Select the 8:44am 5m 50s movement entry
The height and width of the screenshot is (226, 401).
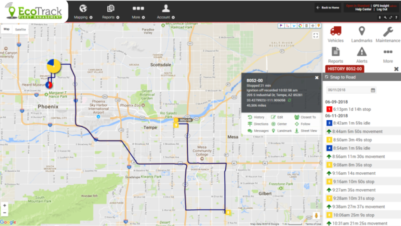tap(362, 131)
